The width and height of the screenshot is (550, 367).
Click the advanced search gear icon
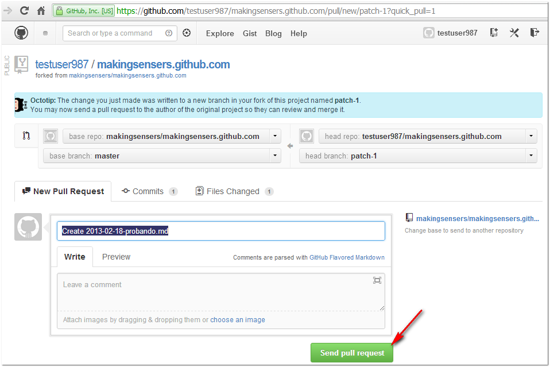187,33
